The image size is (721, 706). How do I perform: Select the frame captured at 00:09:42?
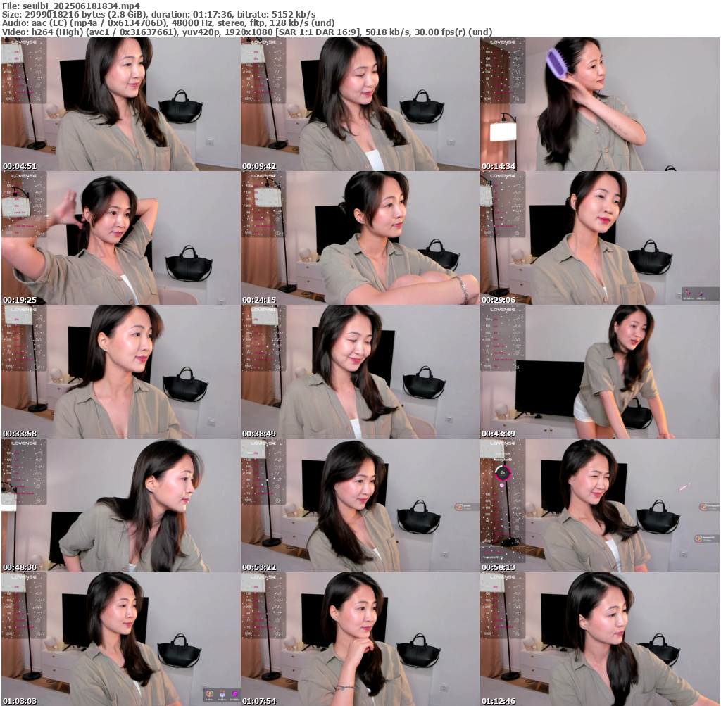tap(360, 104)
